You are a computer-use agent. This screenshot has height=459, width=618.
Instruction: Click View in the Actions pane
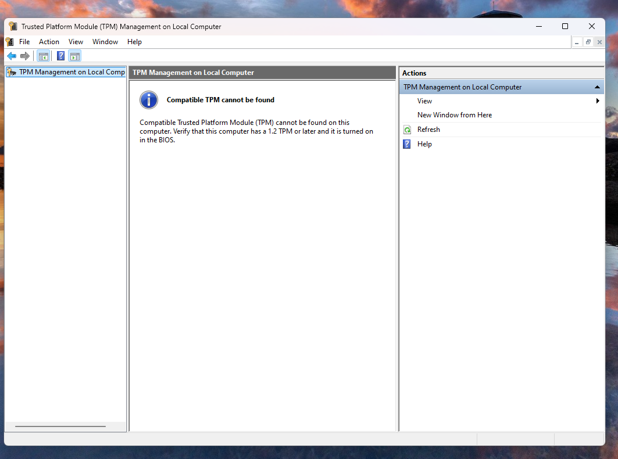point(424,101)
